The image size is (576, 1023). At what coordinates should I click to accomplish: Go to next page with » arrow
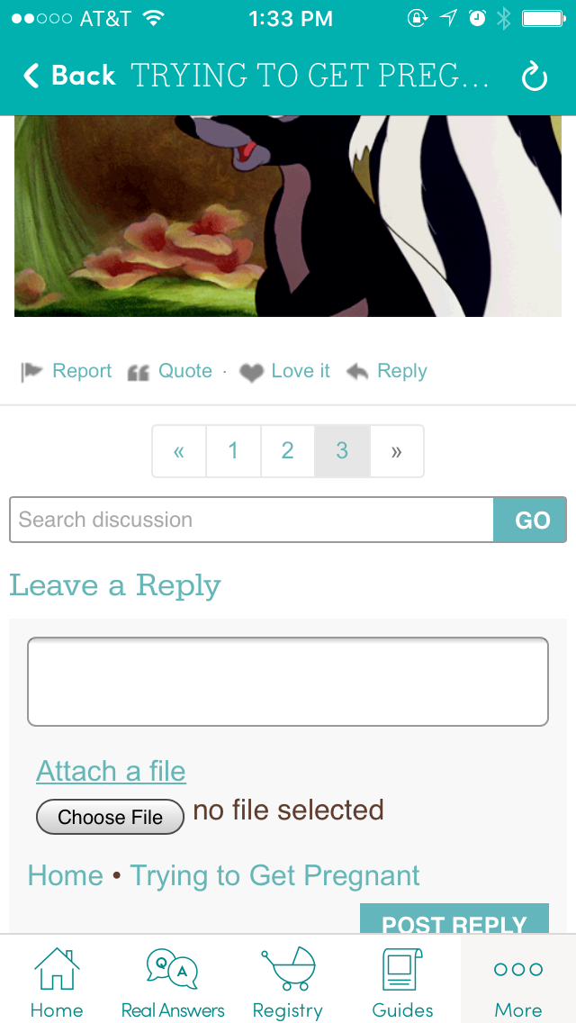tap(397, 451)
